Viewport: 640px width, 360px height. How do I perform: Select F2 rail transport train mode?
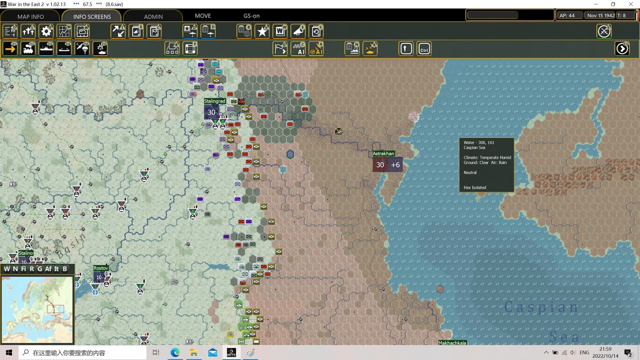point(28,49)
